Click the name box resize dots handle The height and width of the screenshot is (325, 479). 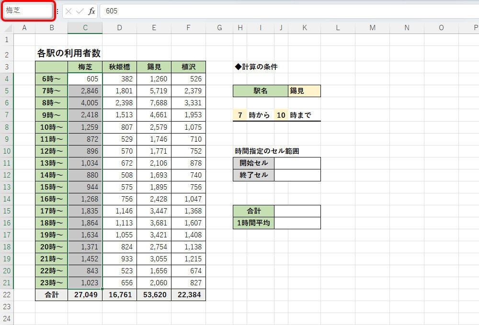tap(57, 11)
